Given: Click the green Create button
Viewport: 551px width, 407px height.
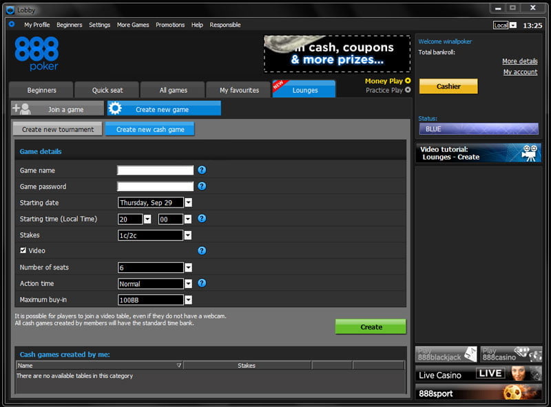Looking at the screenshot, I should tap(371, 327).
